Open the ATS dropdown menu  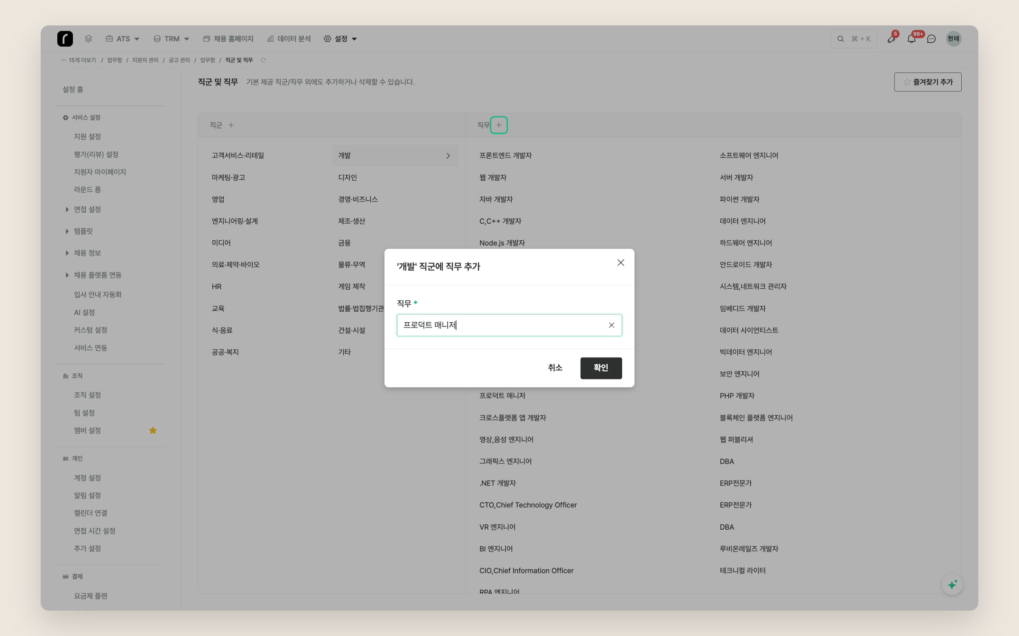click(122, 39)
